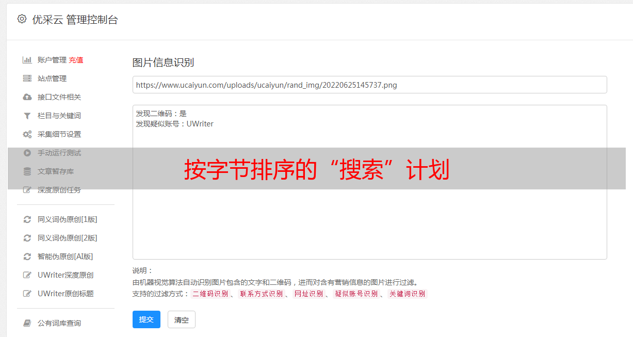633x337 pixels.
Task: Open UWriter深度原创 in sidebar
Action: click(66, 275)
